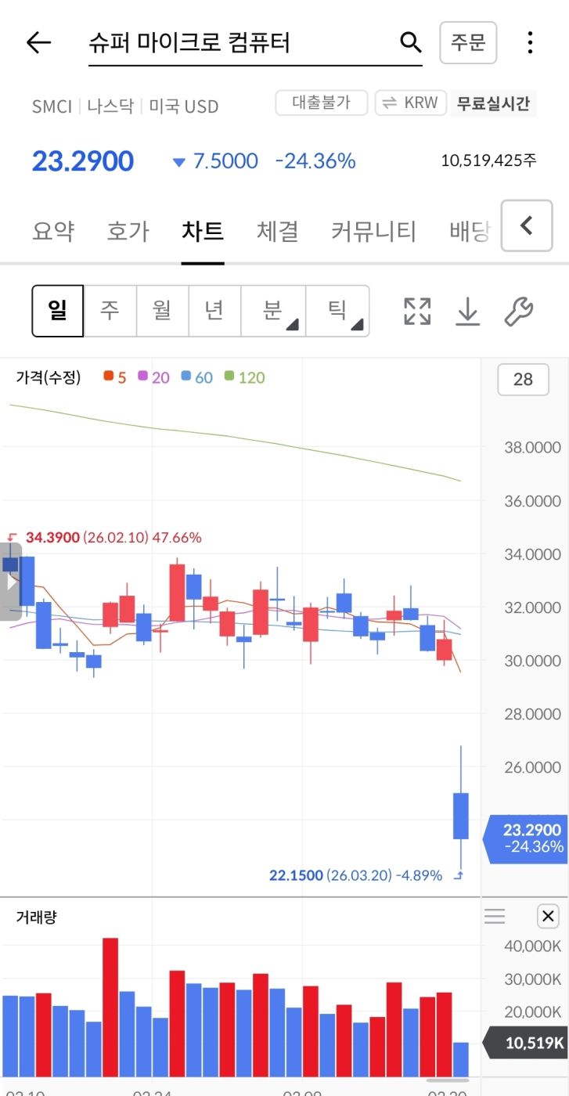Image resolution: width=569 pixels, height=1096 pixels.
Task: Open volume panel hamburger menu icon
Action: pos(495,916)
